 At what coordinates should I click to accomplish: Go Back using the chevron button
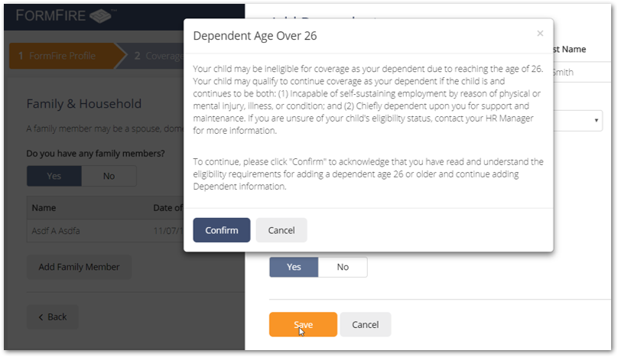pyautogui.click(x=53, y=316)
